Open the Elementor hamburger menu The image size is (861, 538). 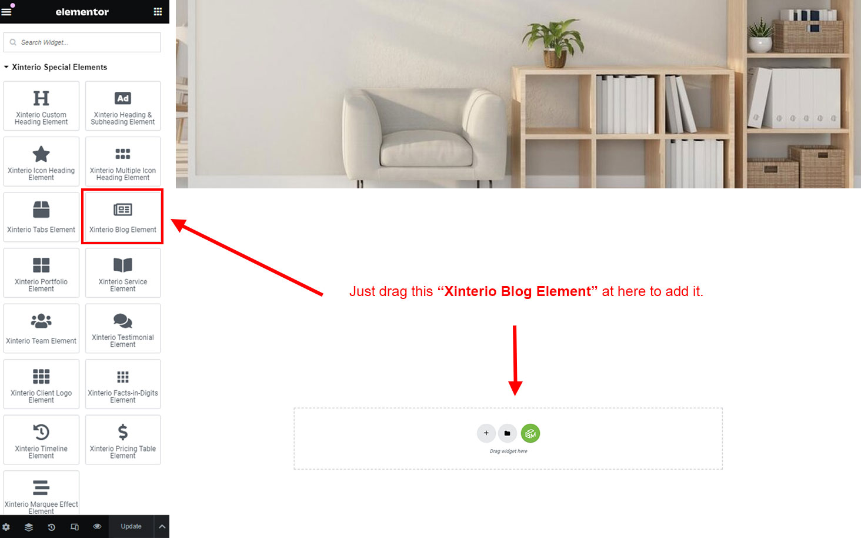[x=6, y=12]
